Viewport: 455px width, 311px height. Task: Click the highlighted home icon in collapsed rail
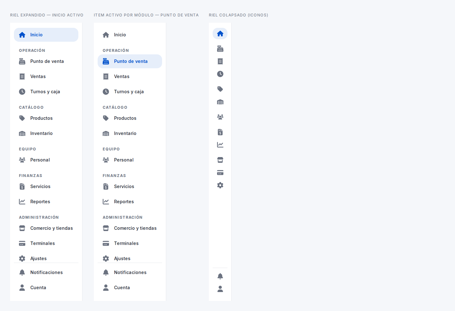pyautogui.click(x=220, y=34)
